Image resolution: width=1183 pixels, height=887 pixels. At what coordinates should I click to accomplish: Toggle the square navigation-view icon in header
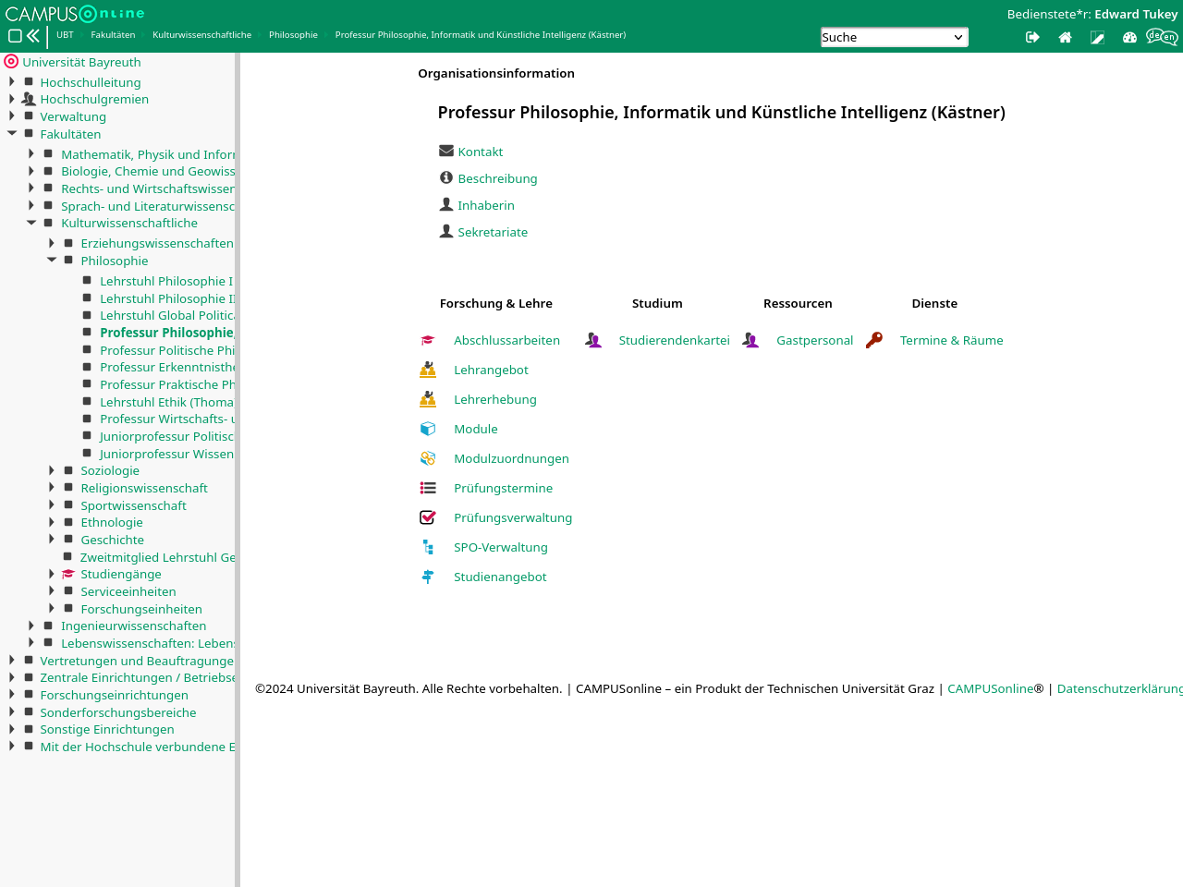[x=15, y=36]
